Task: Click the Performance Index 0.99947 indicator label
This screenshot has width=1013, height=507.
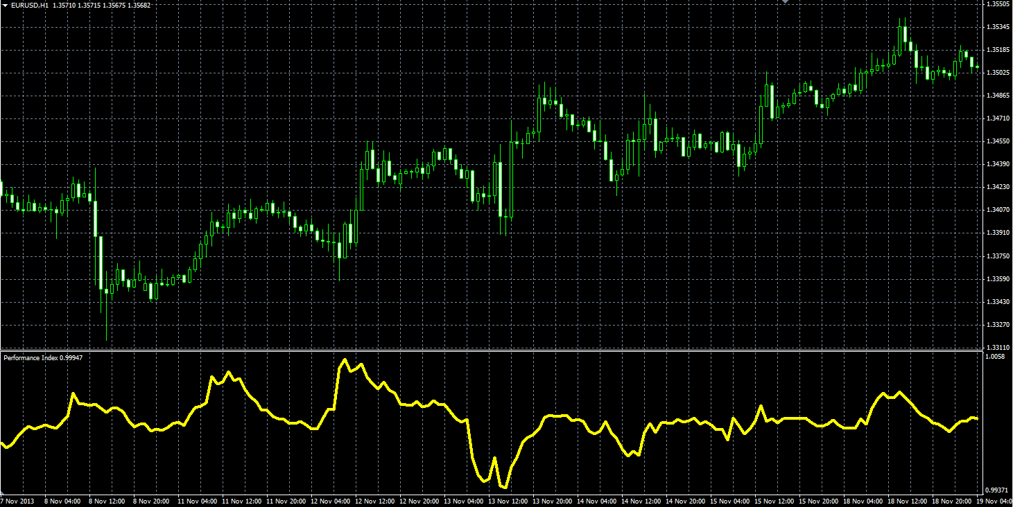Action: pyautogui.click(x=43, y=357)
